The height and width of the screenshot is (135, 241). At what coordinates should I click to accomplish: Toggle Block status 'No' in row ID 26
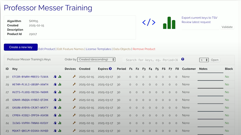(x=227, y=108)
